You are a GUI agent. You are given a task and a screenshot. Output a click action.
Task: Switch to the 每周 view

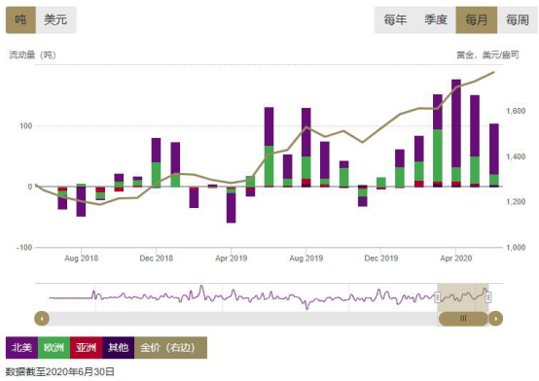point(518,20)
